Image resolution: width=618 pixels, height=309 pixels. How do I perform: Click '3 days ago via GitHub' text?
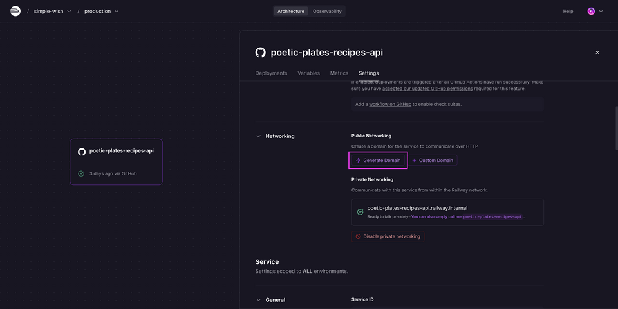point(113,173)
